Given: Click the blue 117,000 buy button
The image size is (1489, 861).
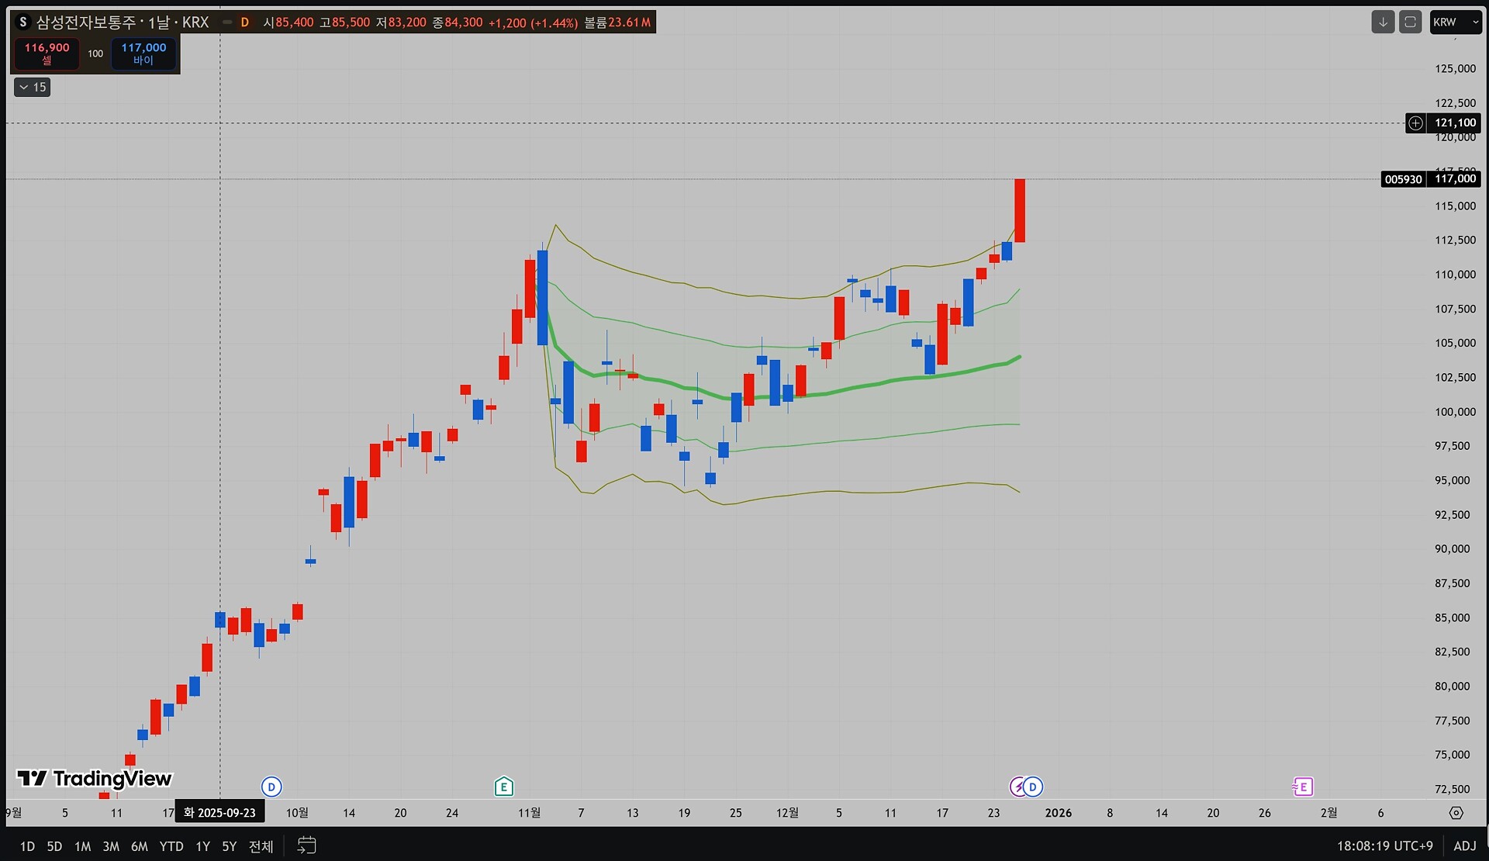Looking at the screenshot, I should click(x=143, y=54).
